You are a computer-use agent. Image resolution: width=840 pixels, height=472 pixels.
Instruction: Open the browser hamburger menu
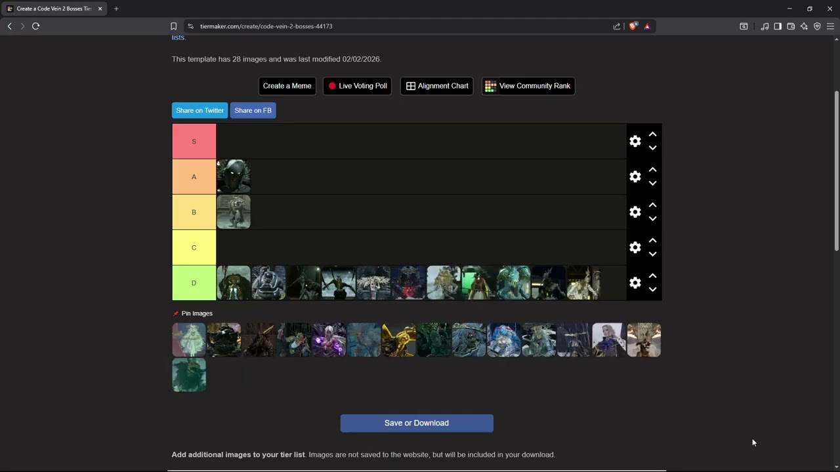click(830, 26)
